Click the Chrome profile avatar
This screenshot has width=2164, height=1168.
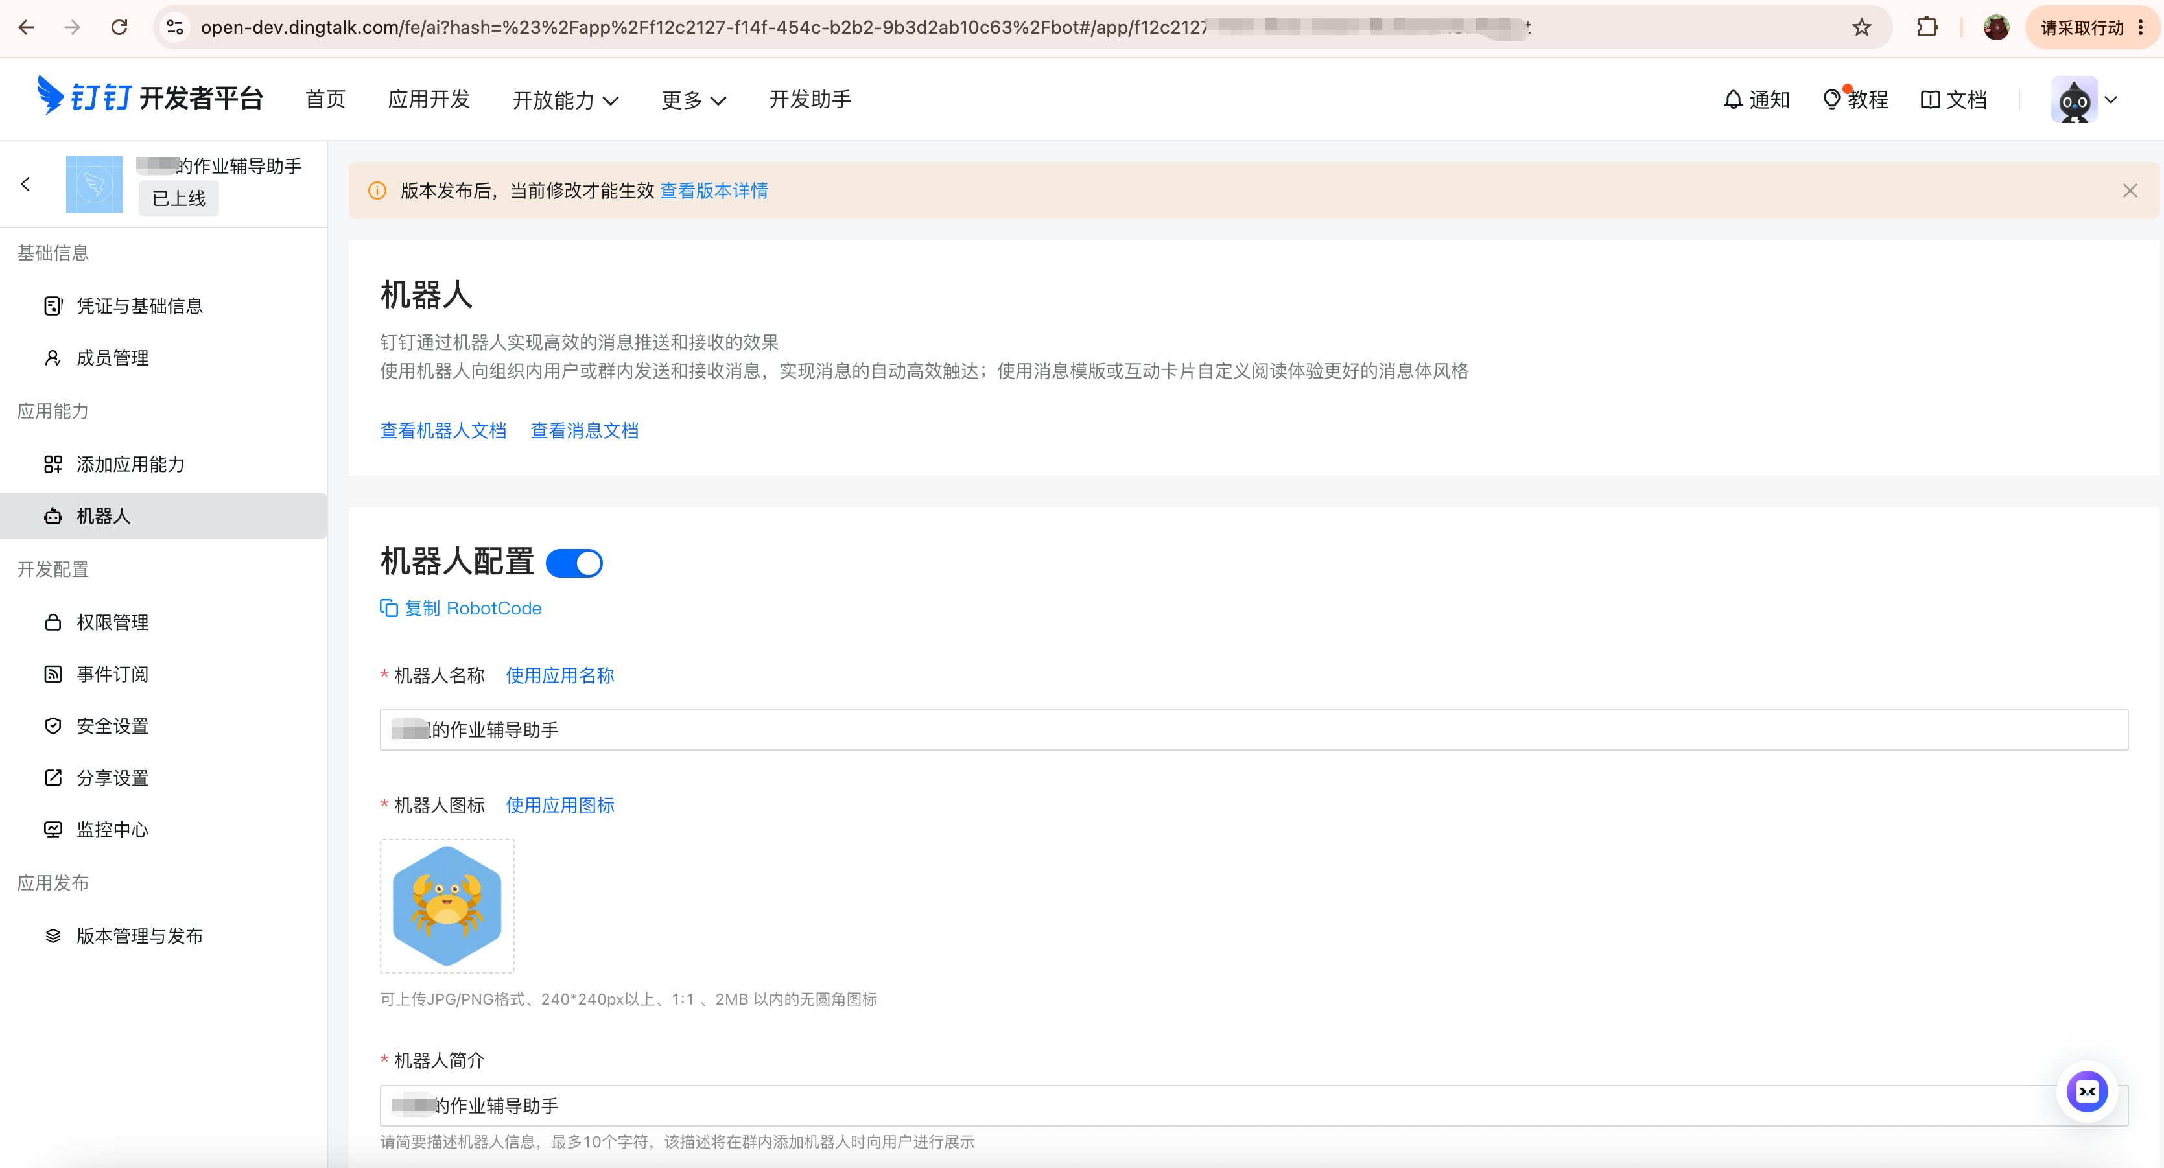(x=1996, y=28)
